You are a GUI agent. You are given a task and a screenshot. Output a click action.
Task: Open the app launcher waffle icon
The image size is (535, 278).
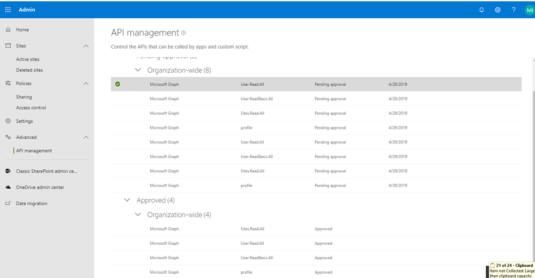point(8,10)
